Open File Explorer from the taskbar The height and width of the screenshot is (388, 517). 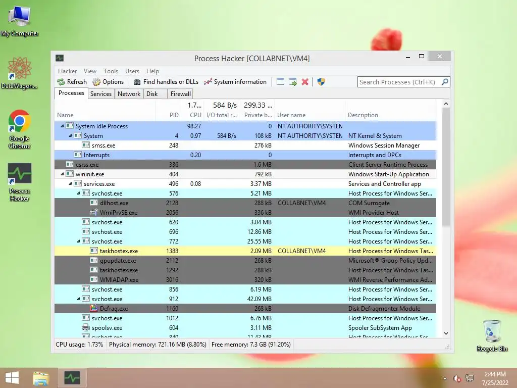click(x=41, y=378)
